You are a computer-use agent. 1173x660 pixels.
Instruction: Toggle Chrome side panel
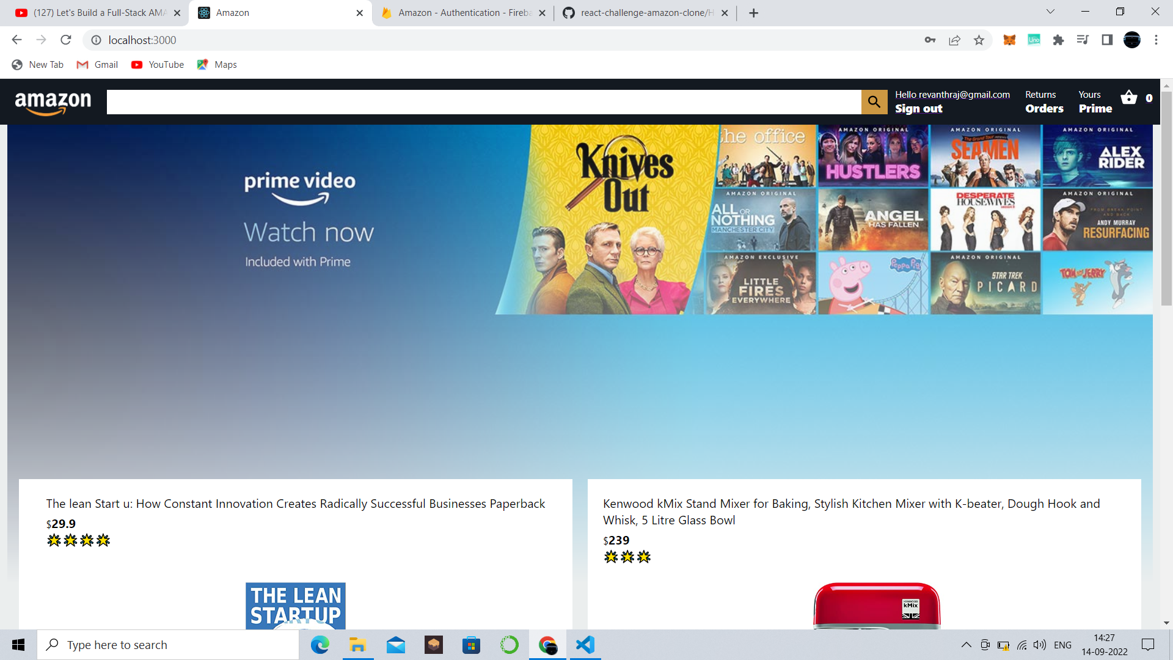coord(1107,40)
